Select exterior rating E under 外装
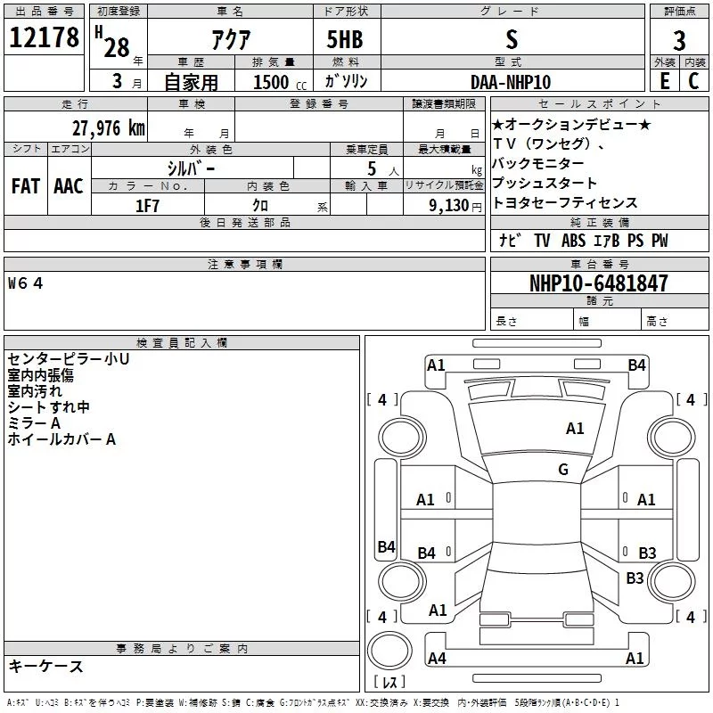The image size is (713, 713). (x=665, y=81)
